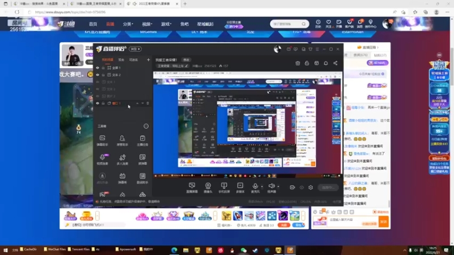Viewport: 454px width, 255px height.
Task: Open 弹幕助手 tool in toolbox
Action: coord(102,140)
